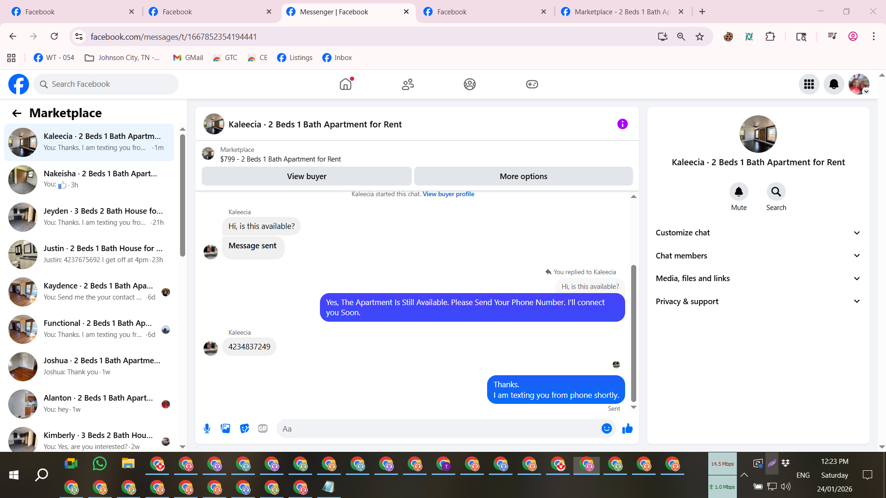Open the Friends icon in top navigation
The height and width of the screenshot is (498, 886).
pos(408,84)
